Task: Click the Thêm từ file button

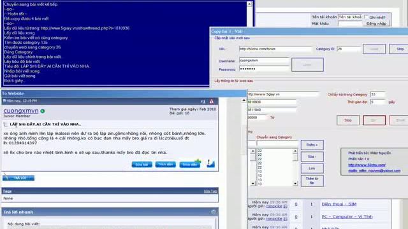Action: coord(312,181)
